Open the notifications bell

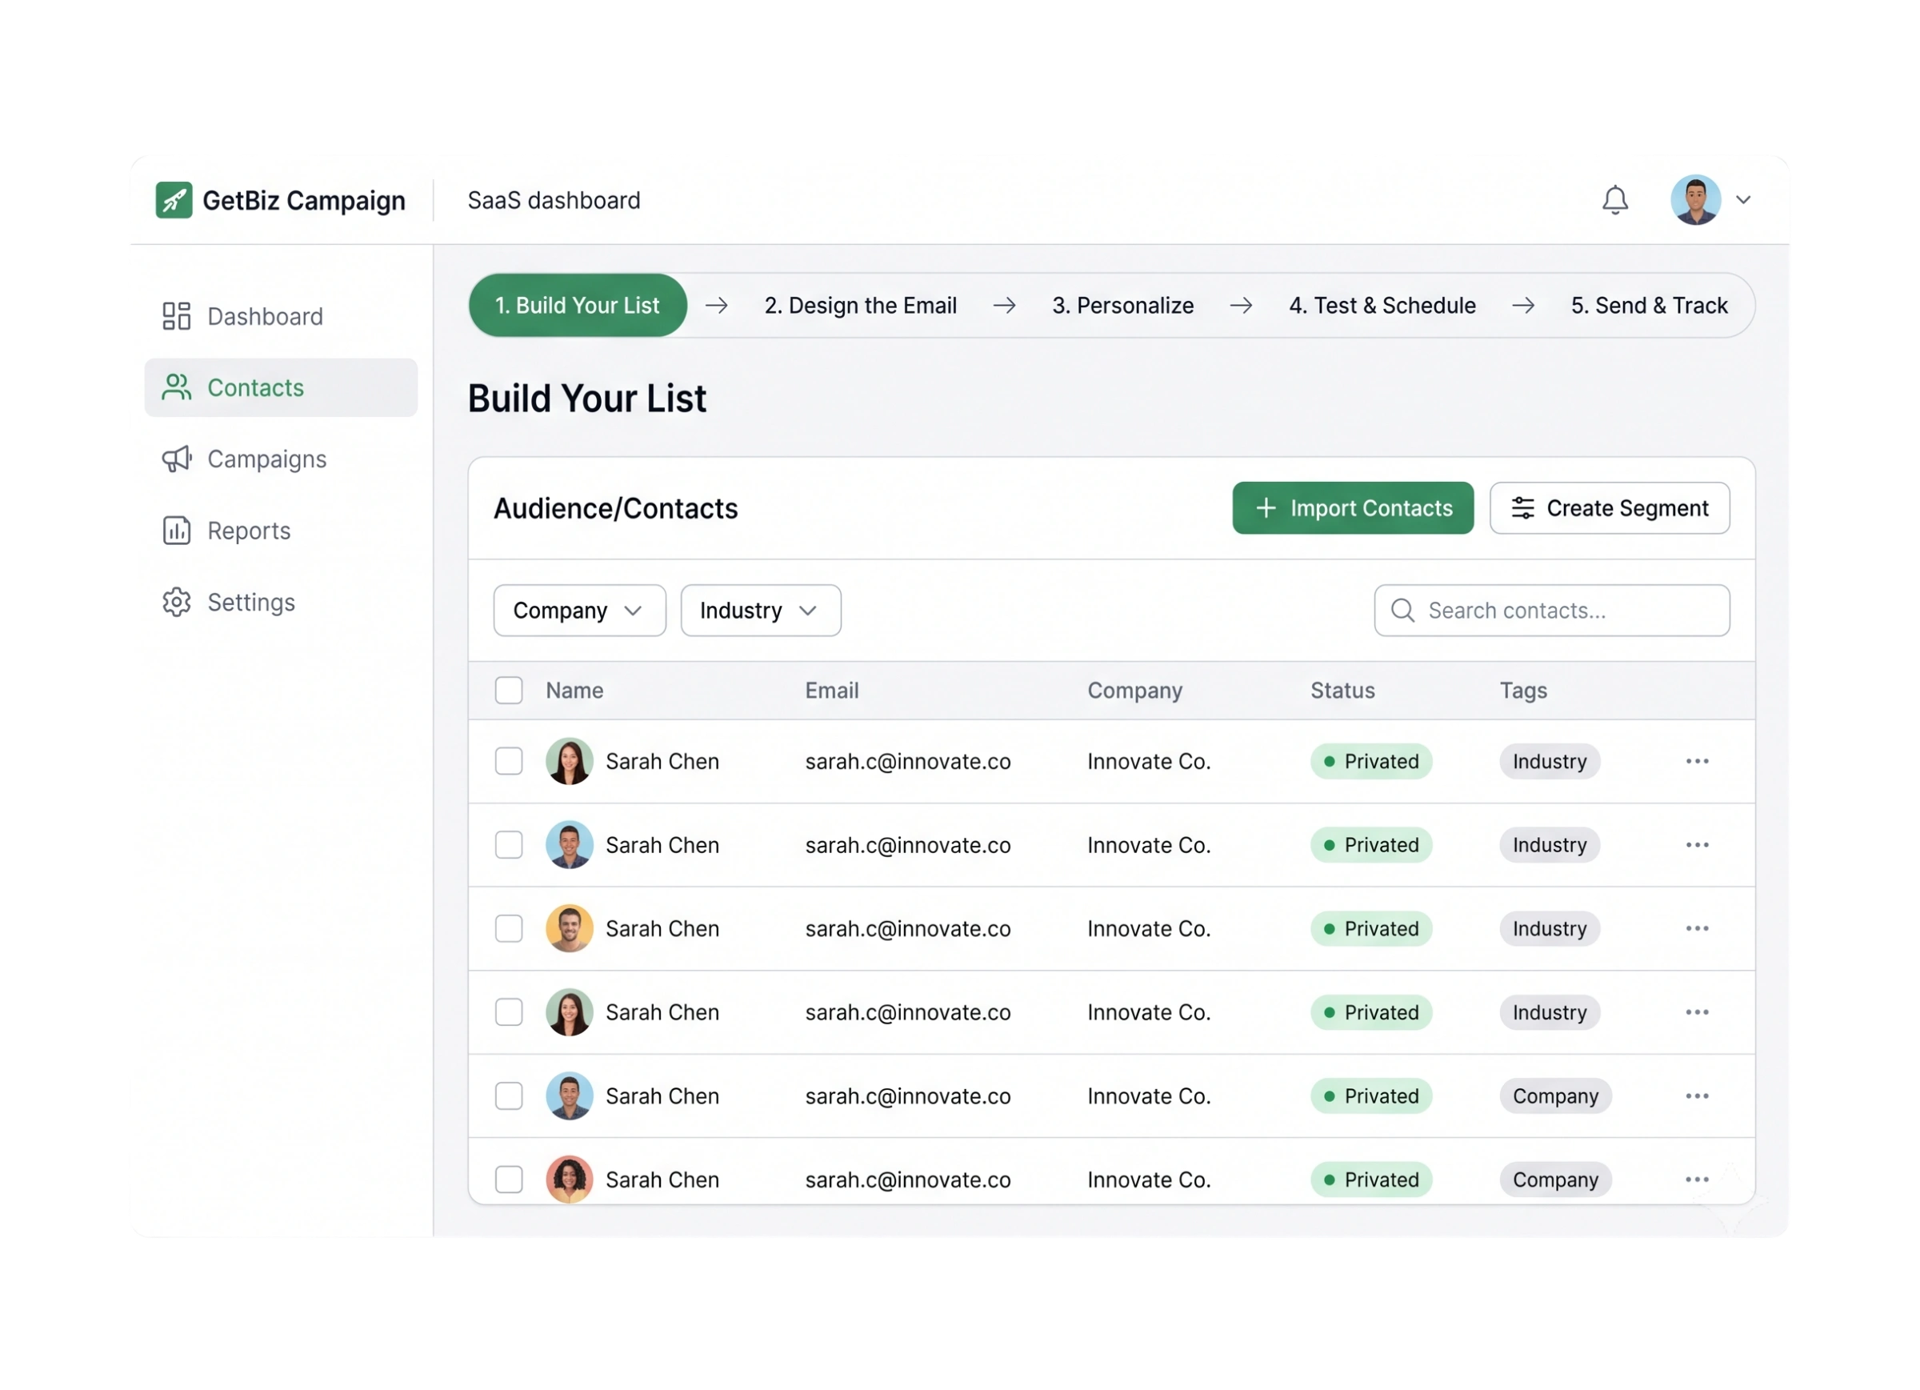1615,200
